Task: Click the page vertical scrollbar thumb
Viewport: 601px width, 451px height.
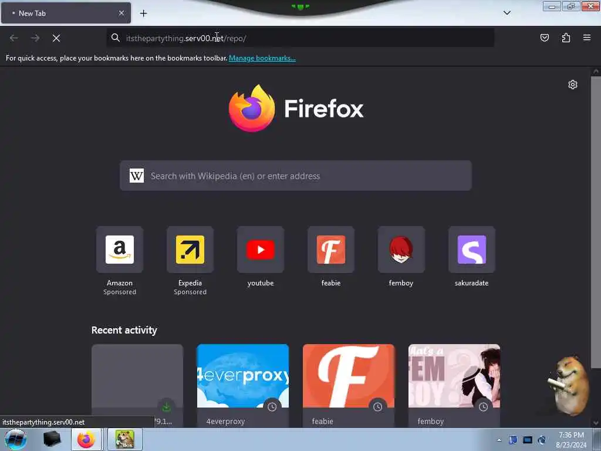Action: coord(596,223)
